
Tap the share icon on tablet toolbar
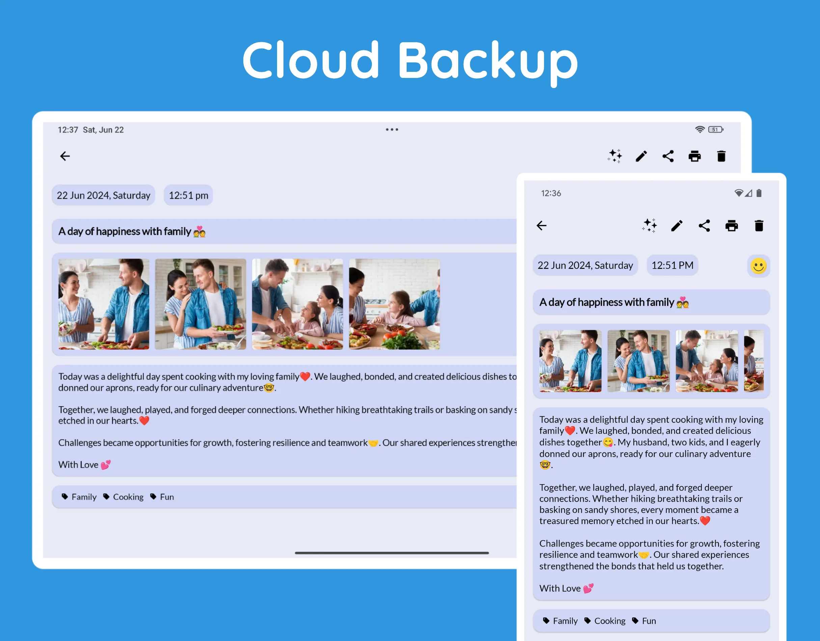pyautogui.click(x=668, y=156)
